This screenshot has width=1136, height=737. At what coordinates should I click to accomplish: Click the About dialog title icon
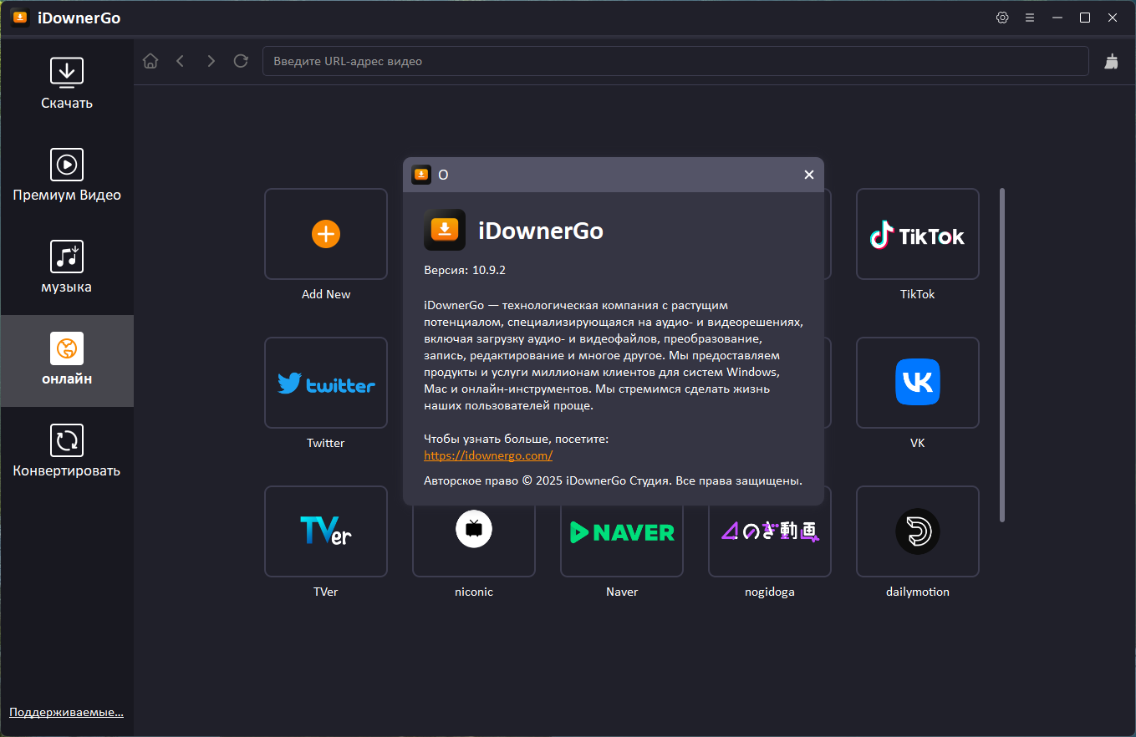(421, 175)
